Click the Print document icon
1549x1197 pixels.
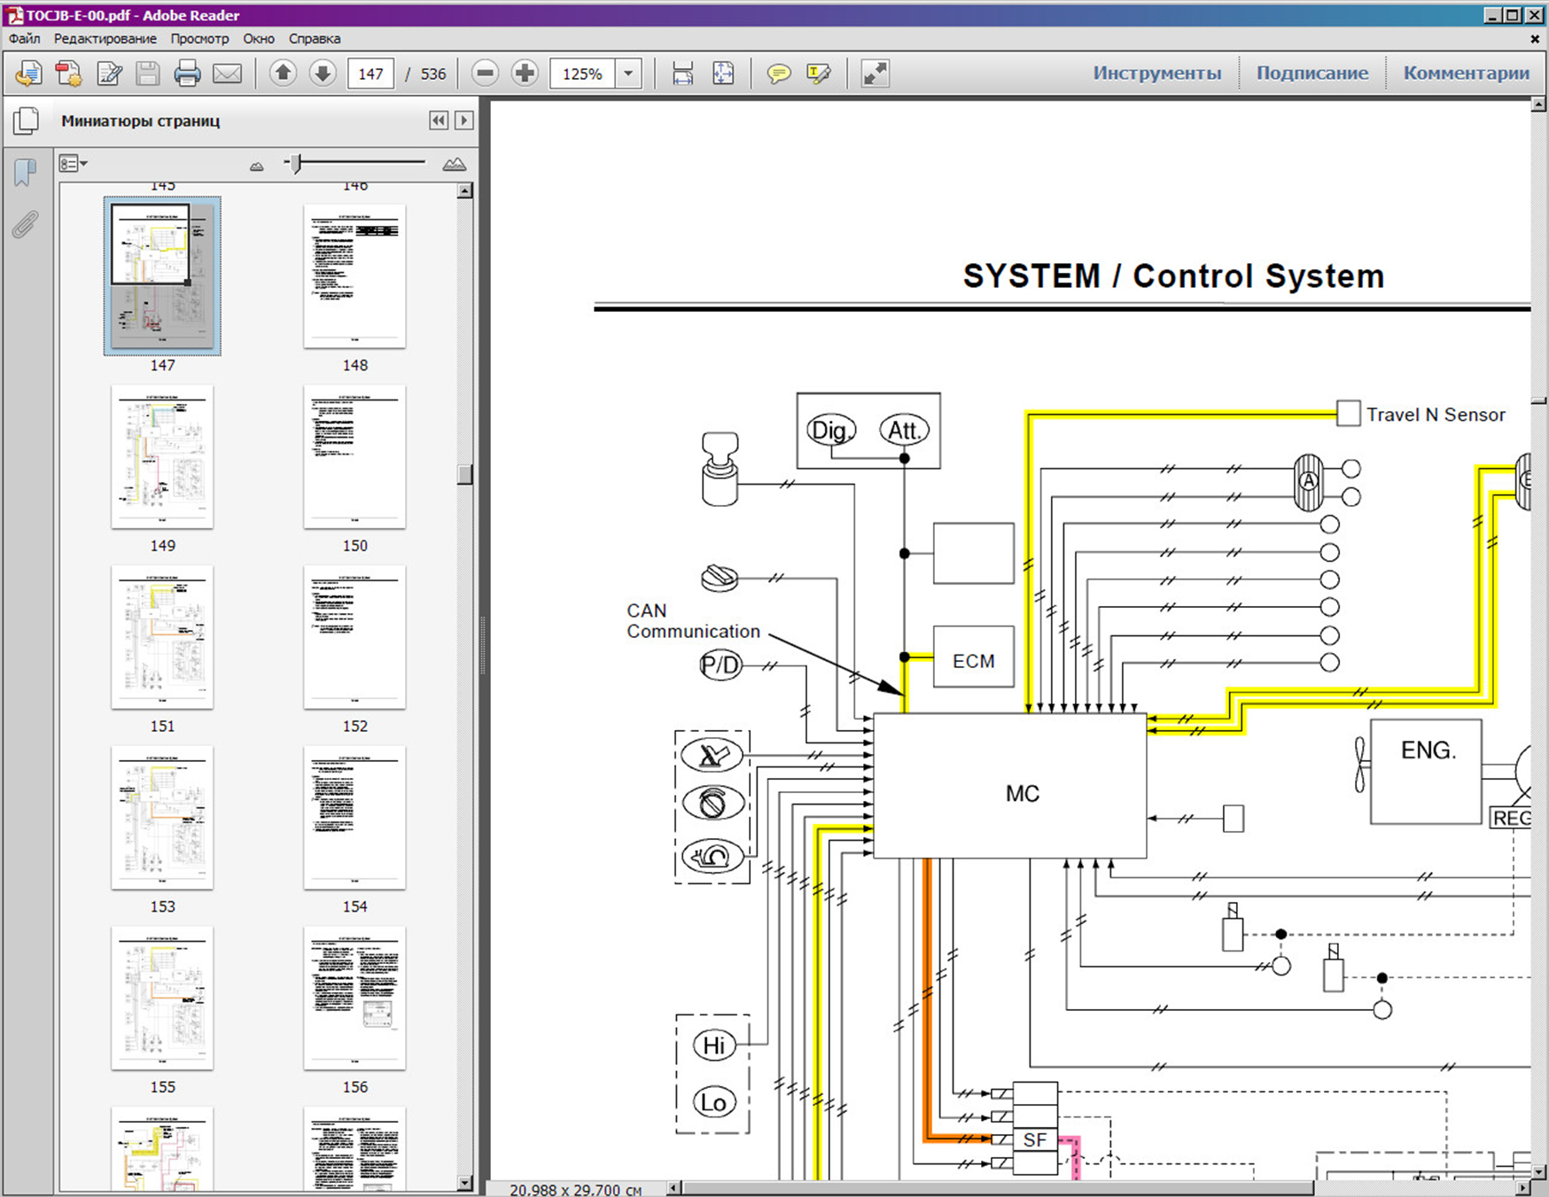187,74
